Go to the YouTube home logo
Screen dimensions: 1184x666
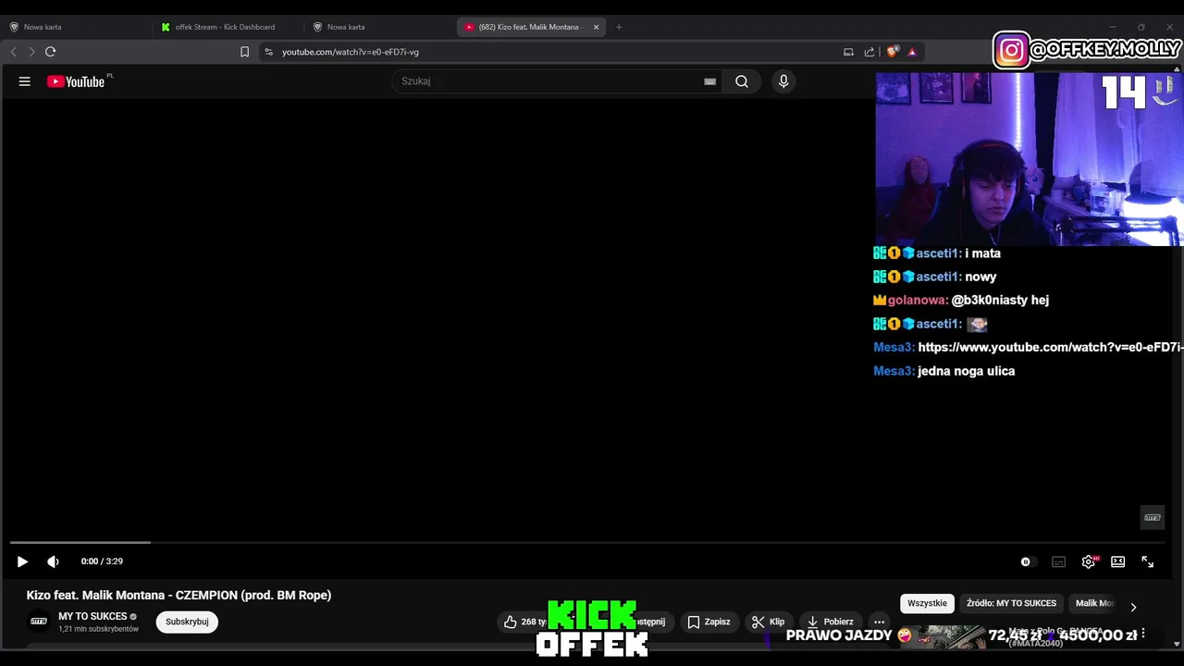click(x=76, y=81)
